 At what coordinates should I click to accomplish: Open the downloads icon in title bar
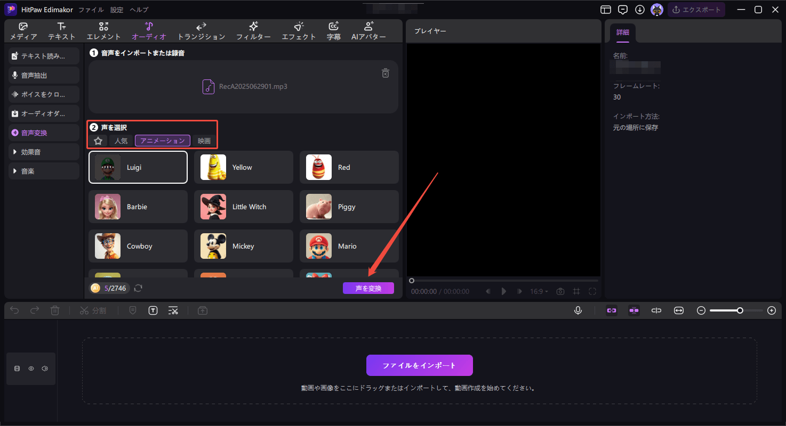click(640, 10)
